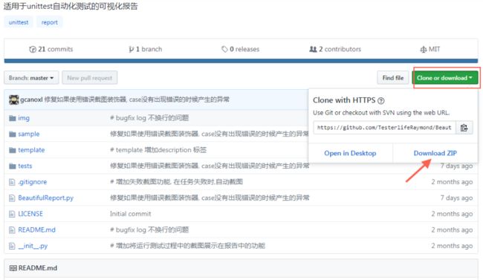
Task: Click the .gitignore row commit message
Action: tap(176, 182)
